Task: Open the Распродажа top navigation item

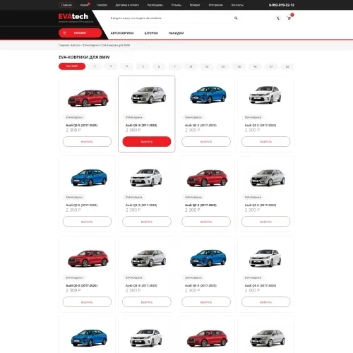Action: (155, 5)
